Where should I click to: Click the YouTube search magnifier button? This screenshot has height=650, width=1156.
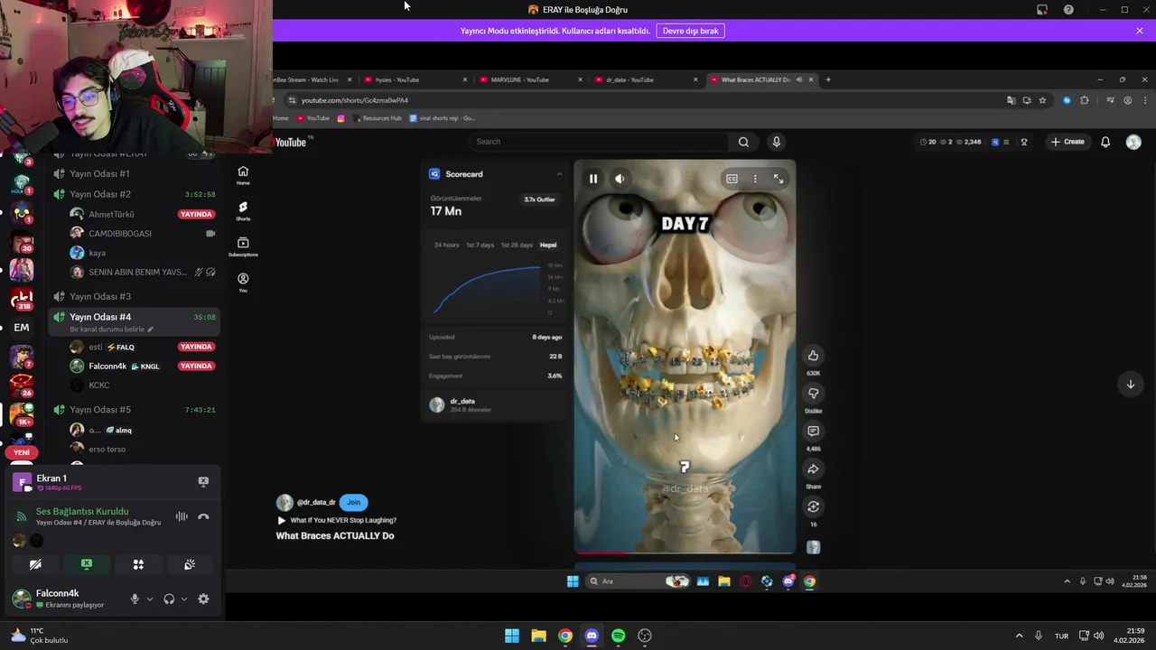pyautogui.click(x=743, y=142)
